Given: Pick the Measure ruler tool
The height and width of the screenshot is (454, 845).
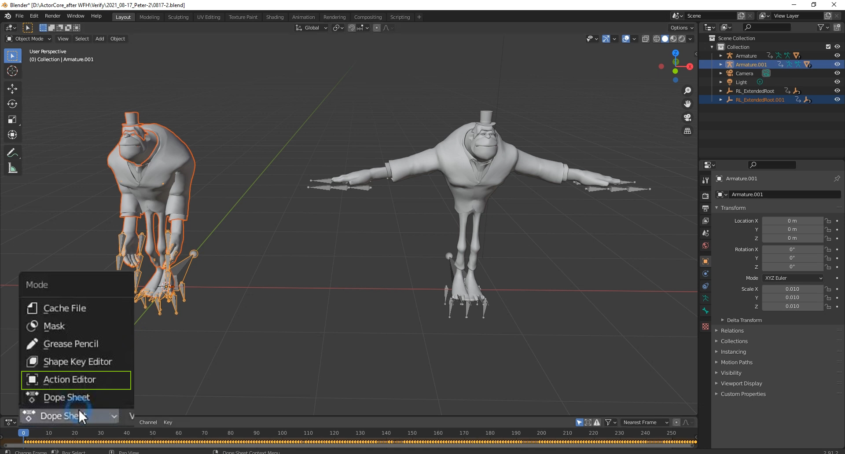Looking at the screenshot, I should (12, 168).
